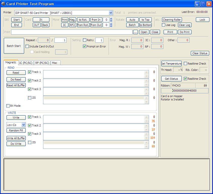Click the status code 000000000840000 field

185,91
